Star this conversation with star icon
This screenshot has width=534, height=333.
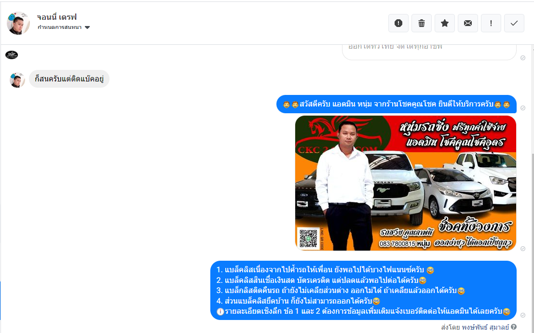444,23
